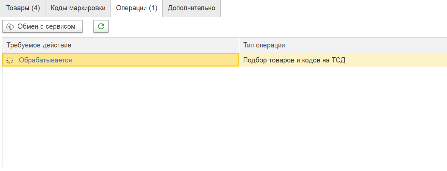Click the text label of Обмен с сервисом
This screenshot has width=447, height=171.
click(46, 27)
